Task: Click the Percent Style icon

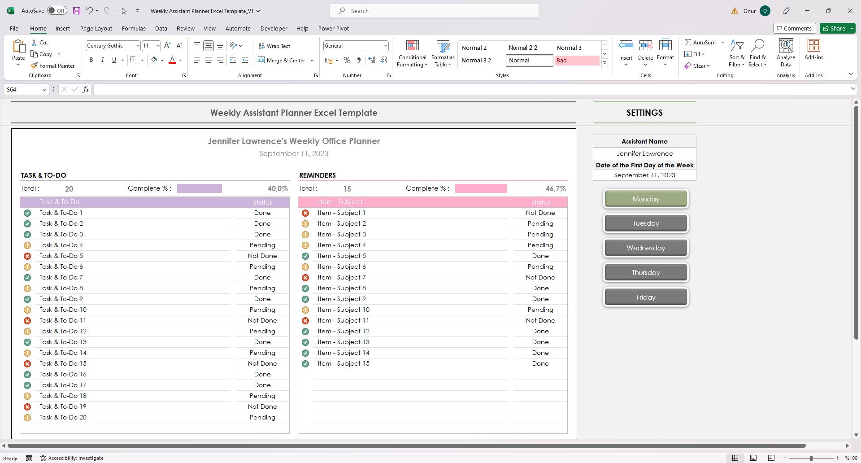Action: pos(347,60)
